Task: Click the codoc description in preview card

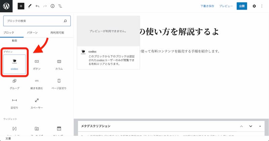Action: (x=112, y=60)
